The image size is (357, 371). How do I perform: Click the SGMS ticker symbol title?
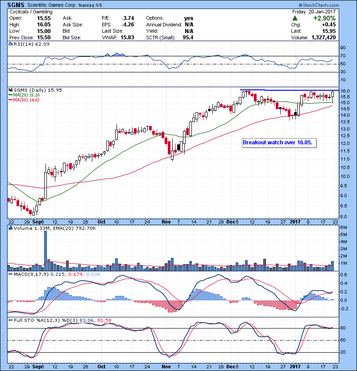pyautogui.click(x=16, y=5)
